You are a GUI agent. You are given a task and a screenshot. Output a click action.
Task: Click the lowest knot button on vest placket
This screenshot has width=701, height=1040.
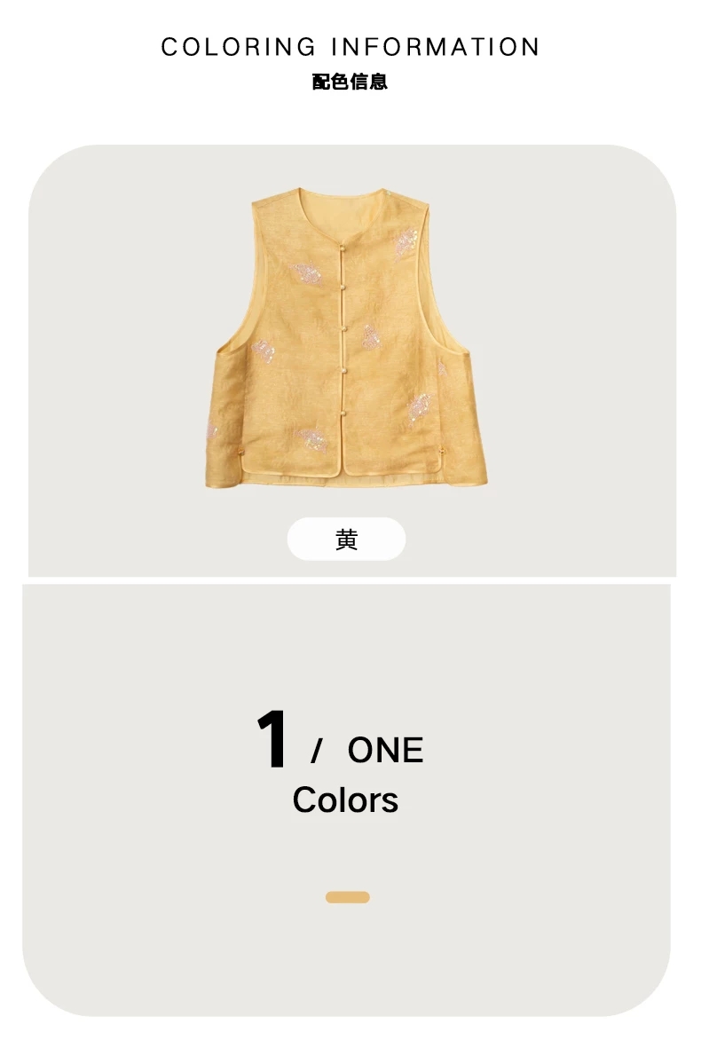pyautogui.click(x=343, y=414)
